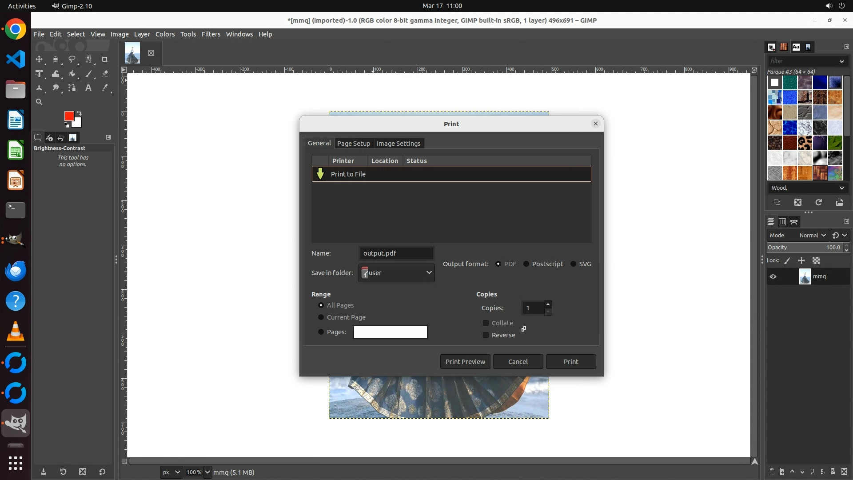The image size is (853, 480).
Task: Open the Wood pattern tag dropdown
Action: point(841,188)
